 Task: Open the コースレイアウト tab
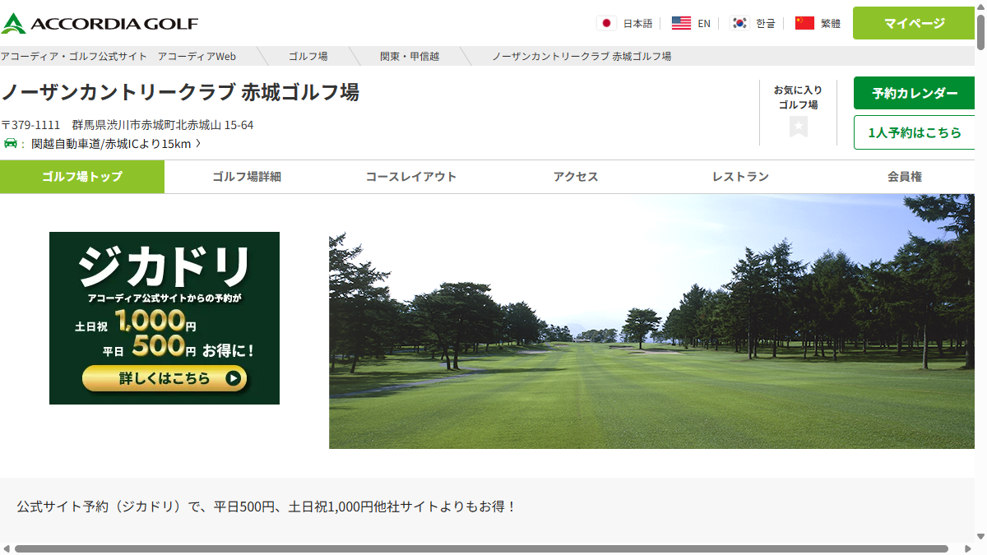point(411,177)
